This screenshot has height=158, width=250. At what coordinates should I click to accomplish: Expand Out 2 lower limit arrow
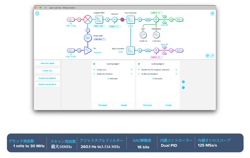164,53
